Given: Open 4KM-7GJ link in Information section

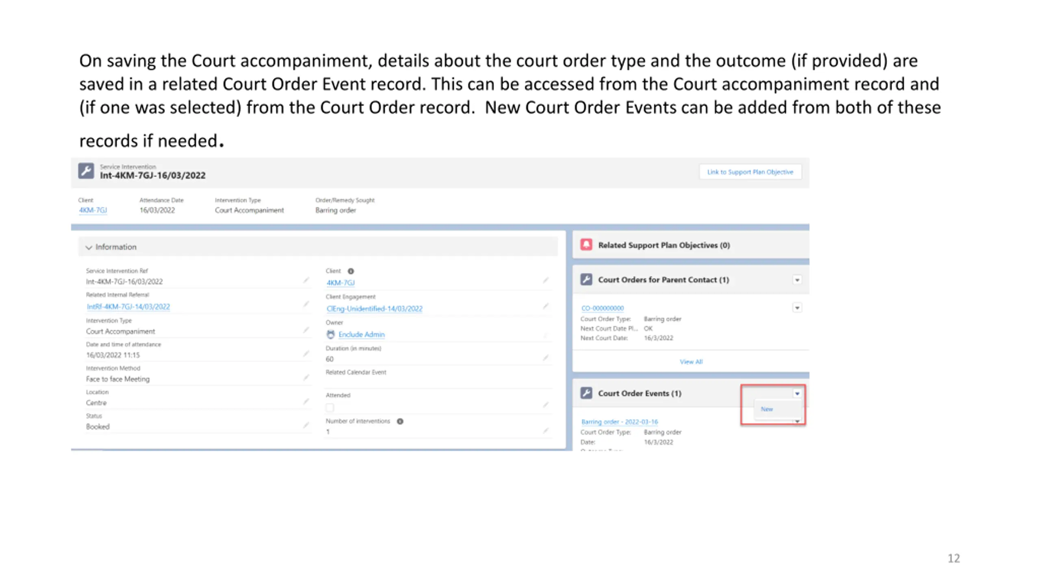Looking at the screenshot, I should tap(340, 283).
